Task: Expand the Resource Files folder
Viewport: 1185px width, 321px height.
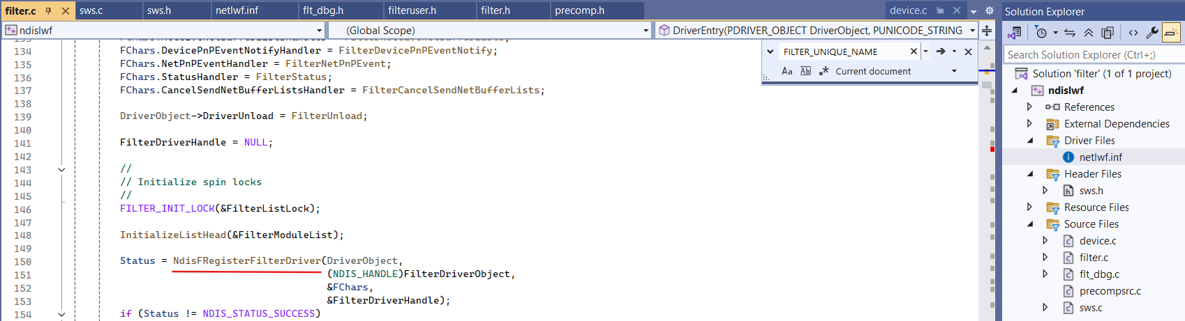Action: (1029, 208)
